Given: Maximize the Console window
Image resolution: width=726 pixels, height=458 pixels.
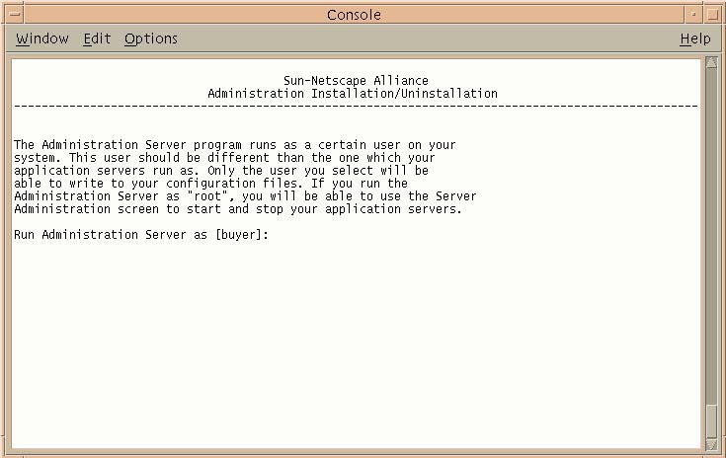Looking at the screenshot, I should [x=713, y=15].
